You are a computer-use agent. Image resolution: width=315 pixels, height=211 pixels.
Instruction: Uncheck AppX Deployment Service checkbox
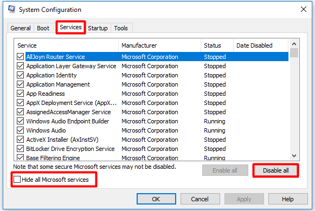click(20, 103)
